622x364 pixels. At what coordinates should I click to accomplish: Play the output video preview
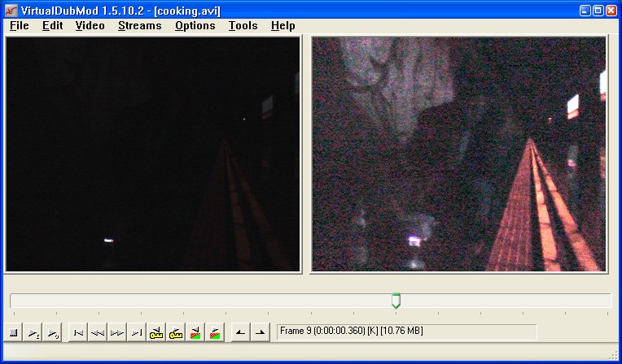[x=52, y=332]
